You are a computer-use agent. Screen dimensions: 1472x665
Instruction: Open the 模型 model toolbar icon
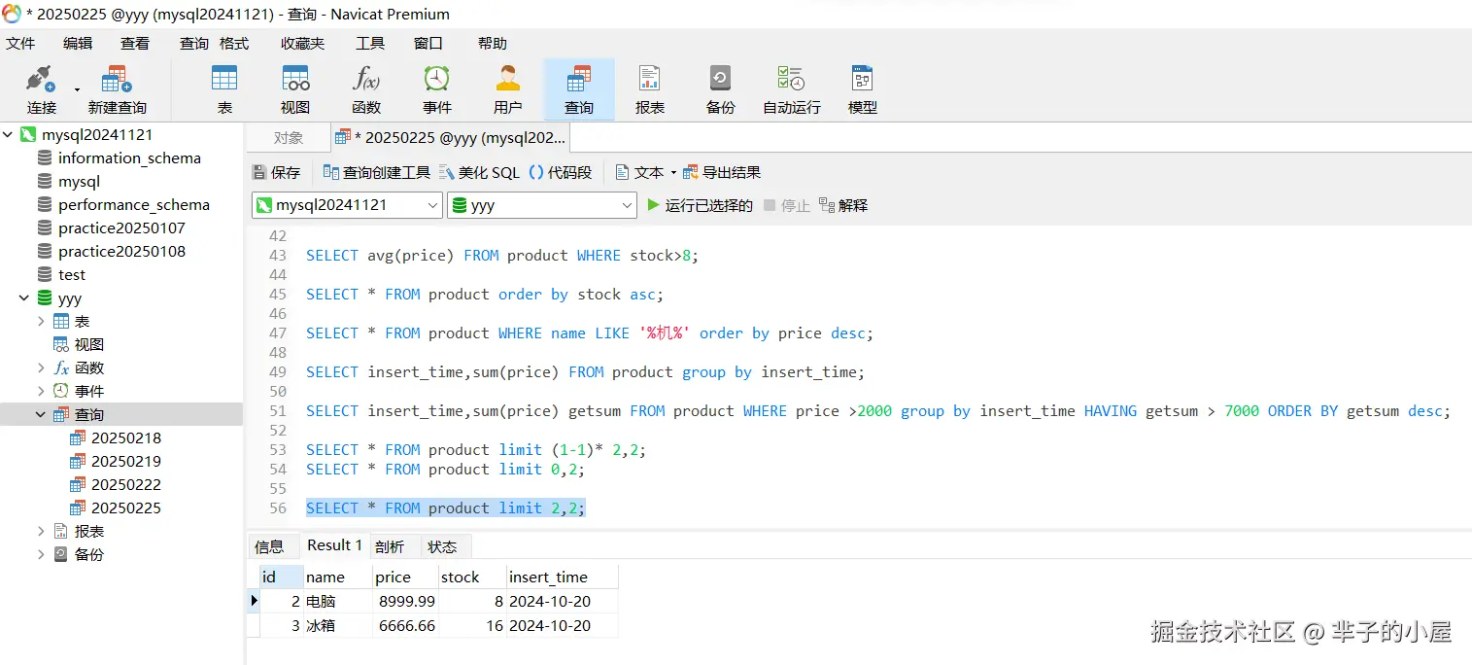(x=863, y=89)
